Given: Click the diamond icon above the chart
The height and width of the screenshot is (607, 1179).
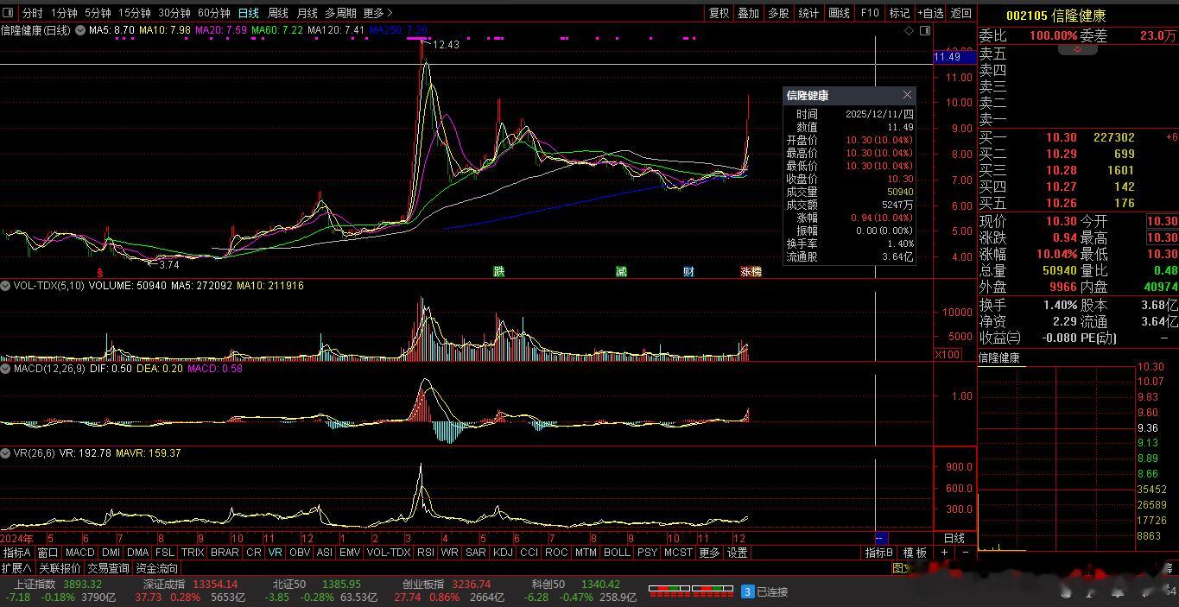Looking at the screenshot, I should tap(909, 30).
